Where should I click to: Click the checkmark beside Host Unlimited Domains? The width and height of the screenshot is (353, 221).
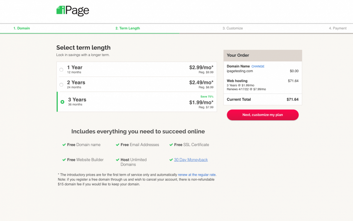117,160
